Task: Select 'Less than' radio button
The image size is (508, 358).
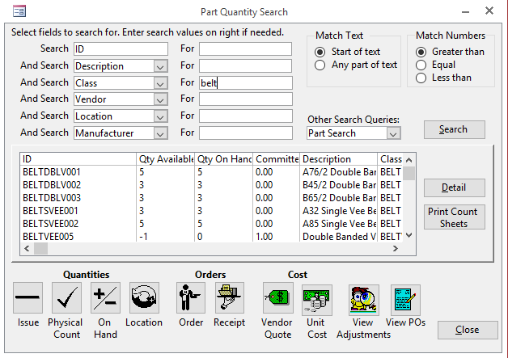Action: (420, 78)
